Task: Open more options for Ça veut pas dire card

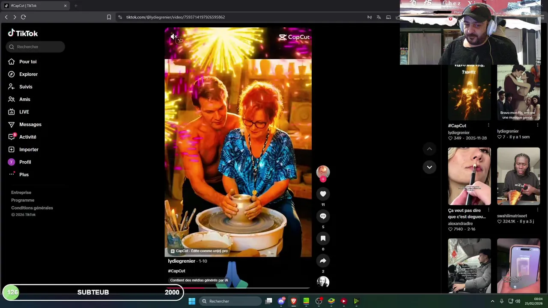Action: click(488, 210)
